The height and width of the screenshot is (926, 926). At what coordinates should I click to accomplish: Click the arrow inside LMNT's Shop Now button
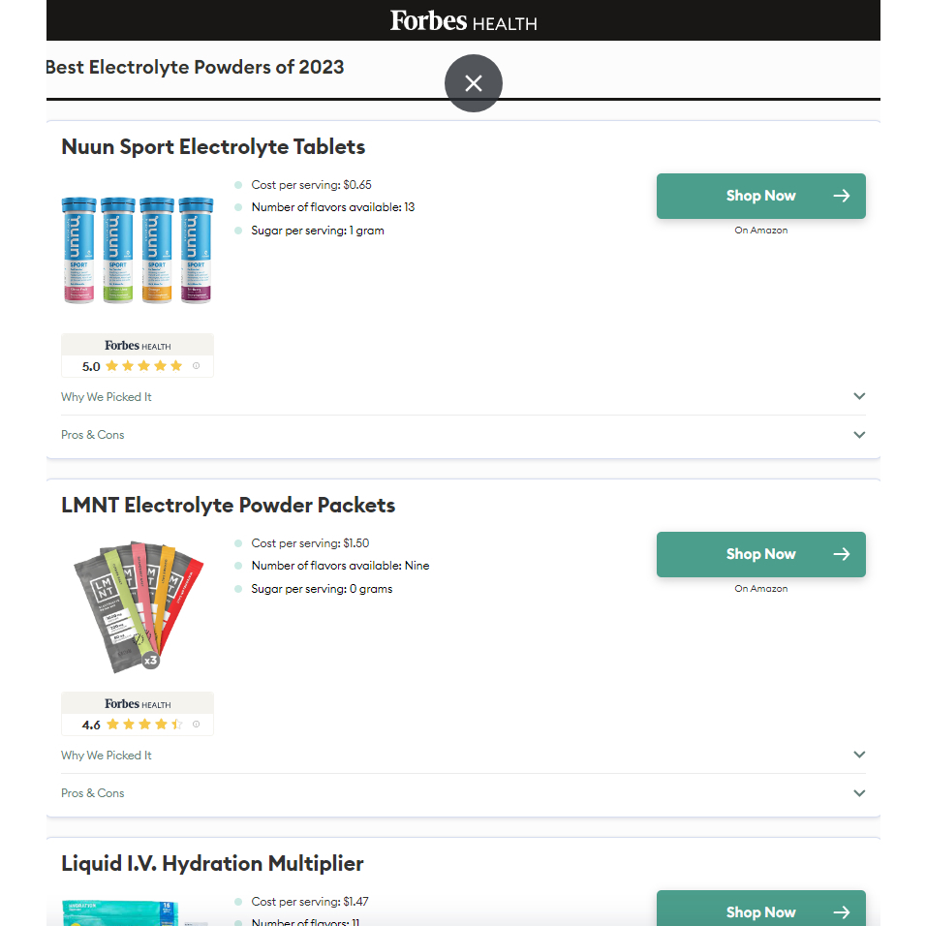pyautogui.click(x=841, y=554)
